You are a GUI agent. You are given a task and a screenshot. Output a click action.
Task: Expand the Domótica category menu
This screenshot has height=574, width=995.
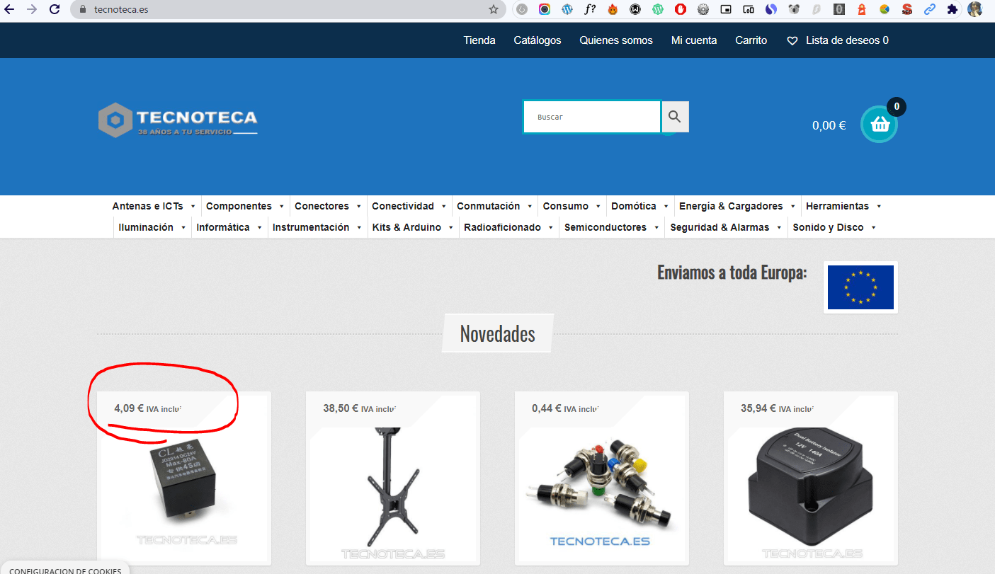pyautogui.click(x=640, y=206)
